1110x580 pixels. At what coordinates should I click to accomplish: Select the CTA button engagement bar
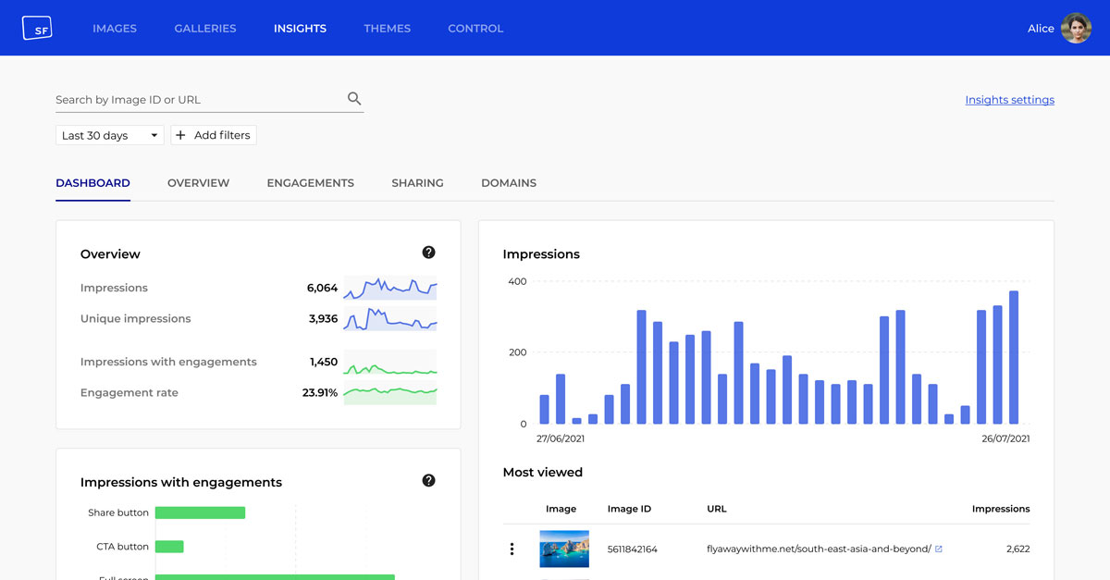click(171, 546)
